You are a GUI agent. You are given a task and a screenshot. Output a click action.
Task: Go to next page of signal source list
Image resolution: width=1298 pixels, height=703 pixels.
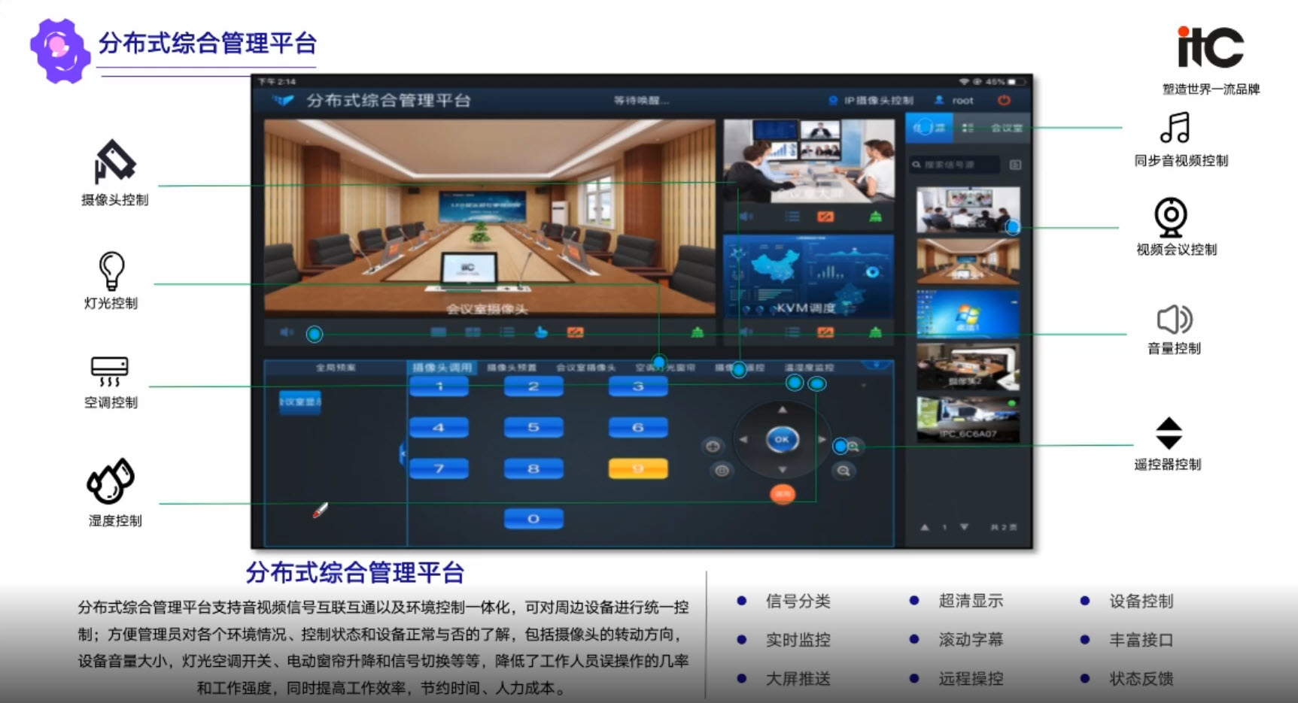coord(964,527)
